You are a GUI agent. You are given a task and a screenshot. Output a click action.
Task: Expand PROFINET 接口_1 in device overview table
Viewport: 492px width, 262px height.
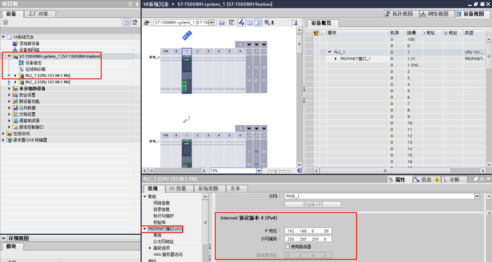coord(336,59)
